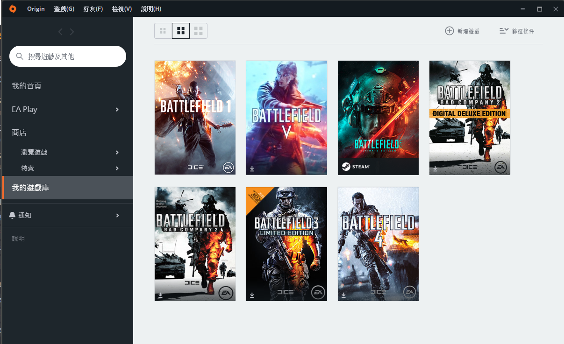Expand the EA Play submenu
The height and width of the screenshot is (344, 564).
[117, 109]
